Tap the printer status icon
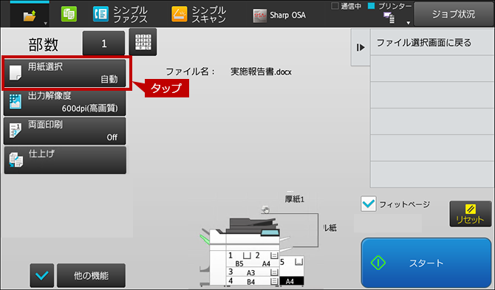 point(389,18)
